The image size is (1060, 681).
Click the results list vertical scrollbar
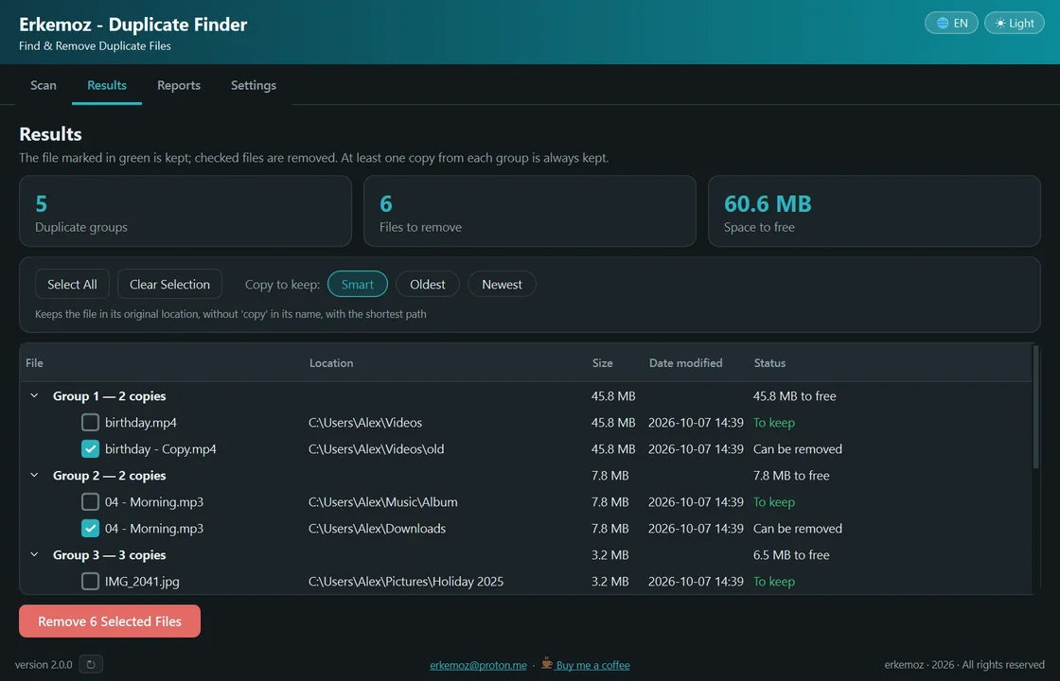(x=1035, y=407)
